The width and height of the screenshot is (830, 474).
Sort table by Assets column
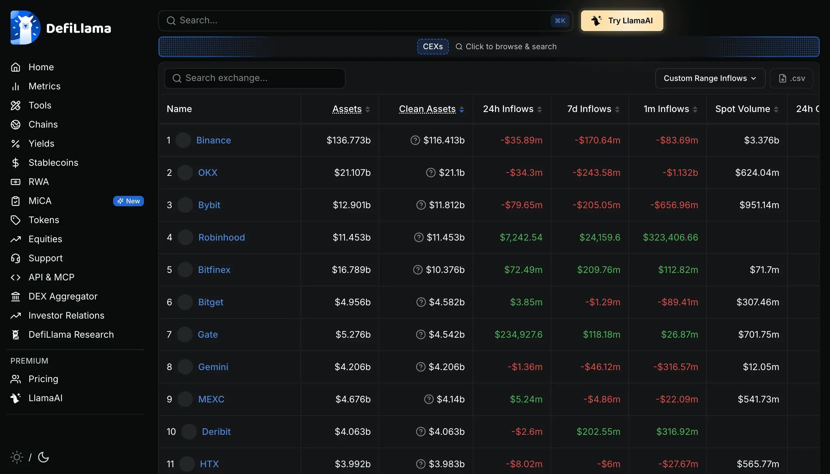click(351, 109)
